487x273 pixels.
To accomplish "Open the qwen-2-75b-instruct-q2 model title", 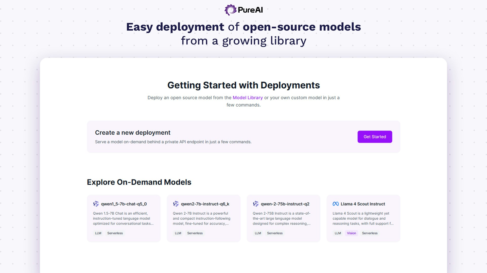I will point(285,204).
